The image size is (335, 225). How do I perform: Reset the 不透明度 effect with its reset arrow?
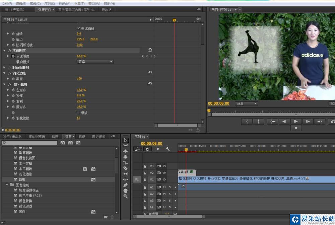pos(150,50)
